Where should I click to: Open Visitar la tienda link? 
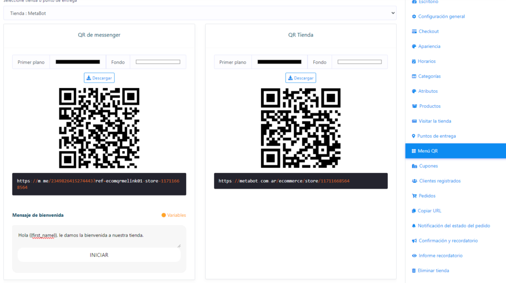[435, 121]
